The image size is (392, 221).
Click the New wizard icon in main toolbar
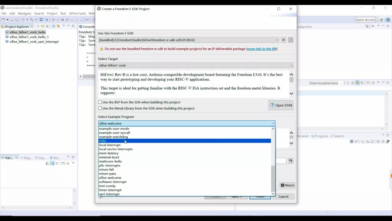[x=4, y=20]
